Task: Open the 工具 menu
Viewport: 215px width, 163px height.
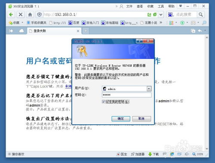Action: point(161,6)
